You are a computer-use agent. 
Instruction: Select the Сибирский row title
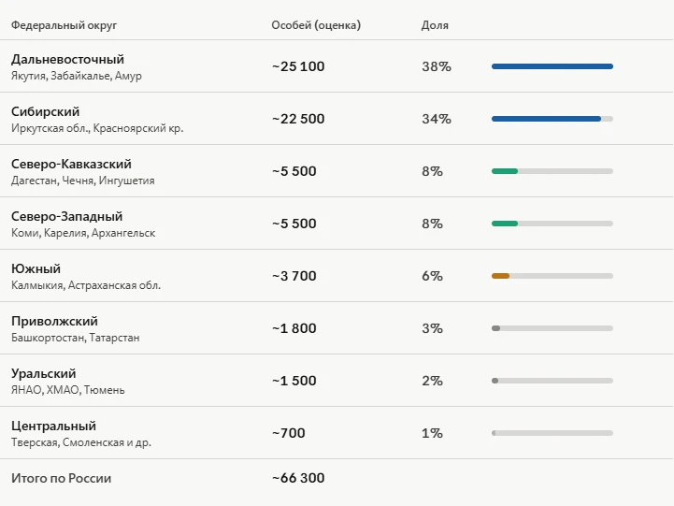pyautogui.click(x=45, y=111)
